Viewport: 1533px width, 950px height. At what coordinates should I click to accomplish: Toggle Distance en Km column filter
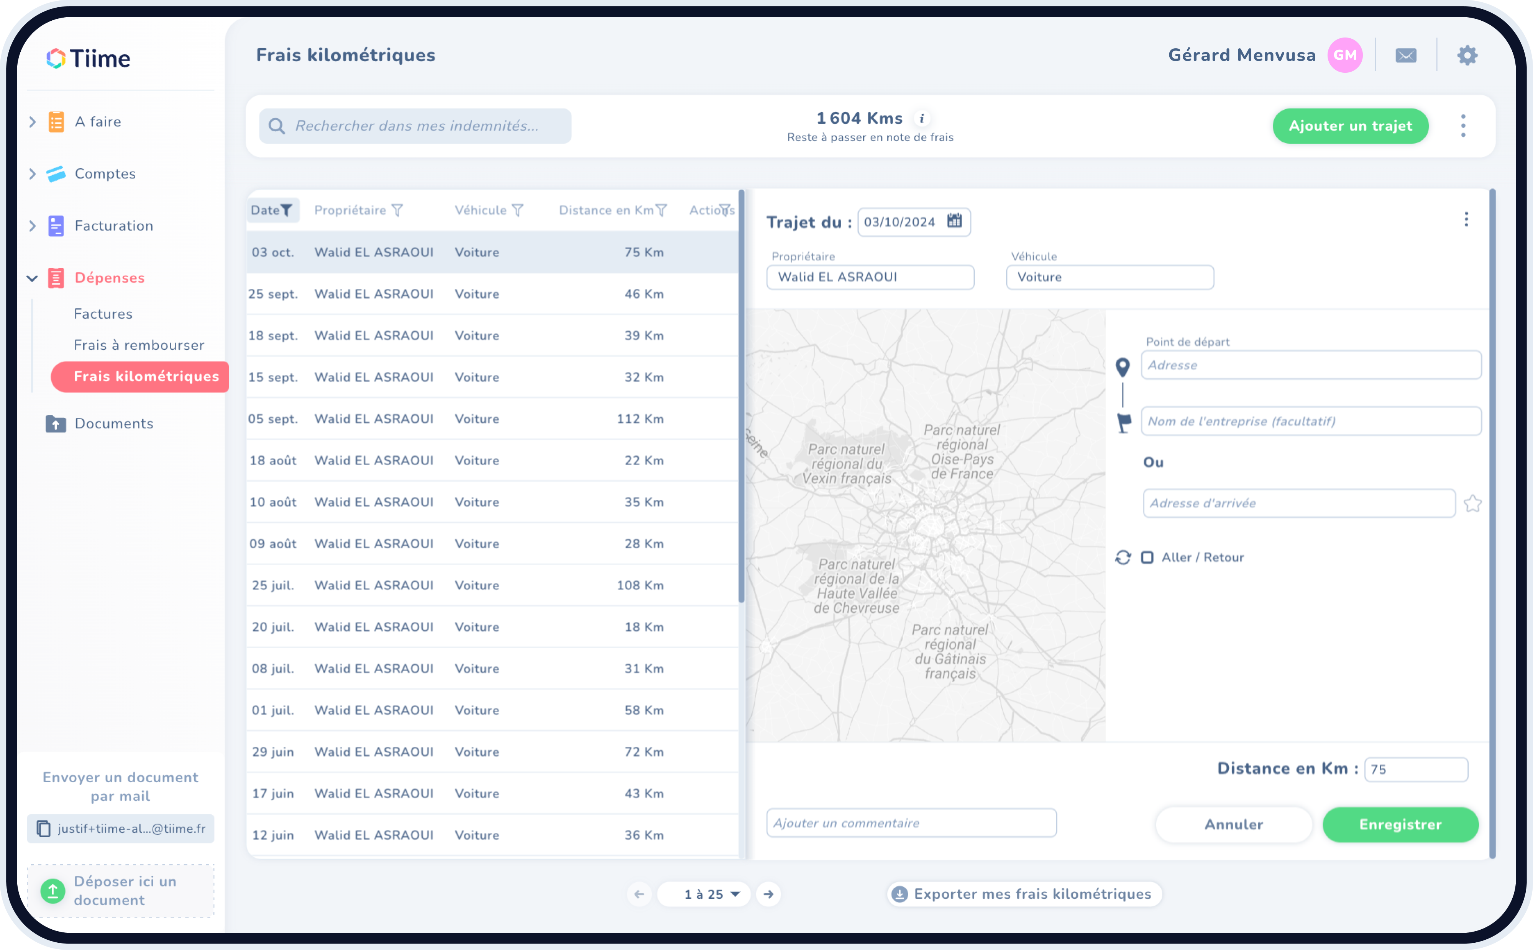tap(661, 211)
